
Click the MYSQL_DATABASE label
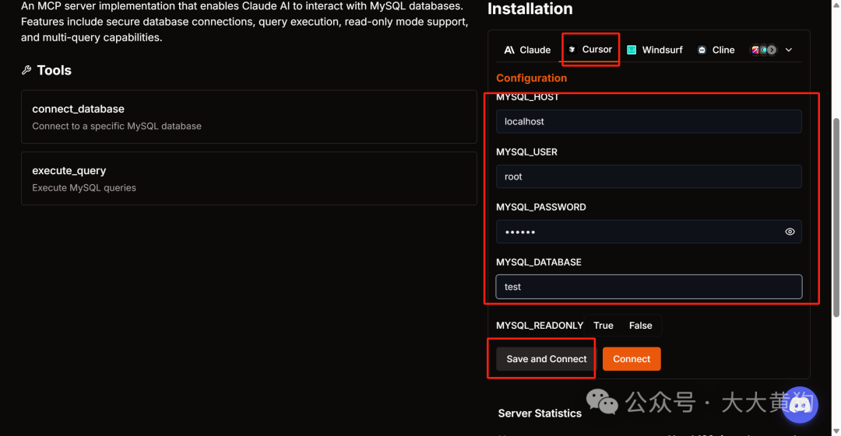point(539,263)
